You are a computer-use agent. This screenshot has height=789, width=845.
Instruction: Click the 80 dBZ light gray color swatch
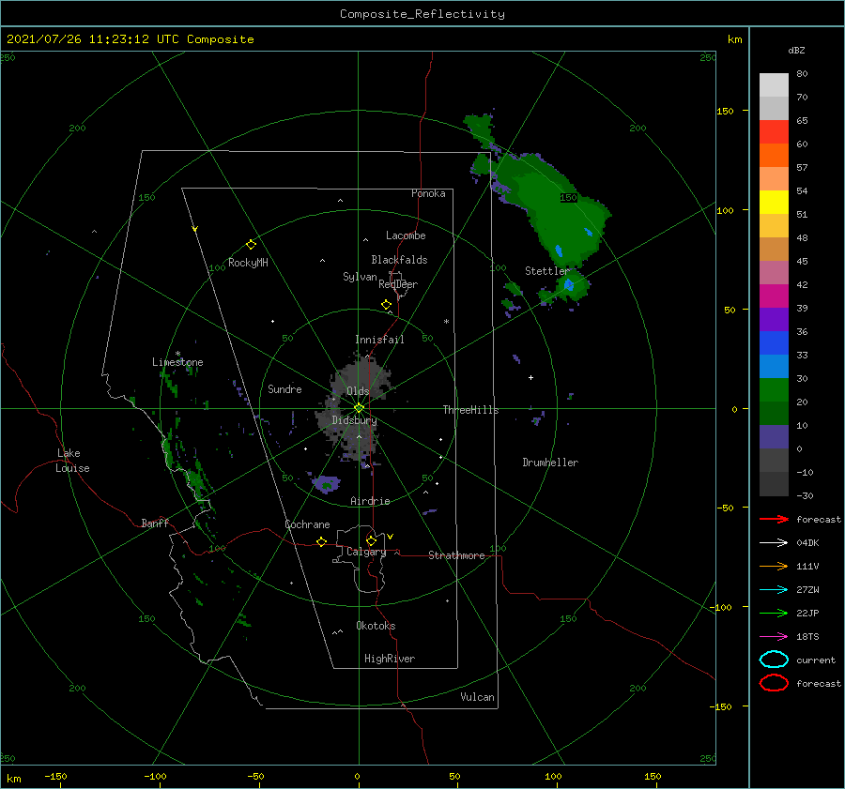[x=774, y=85]
